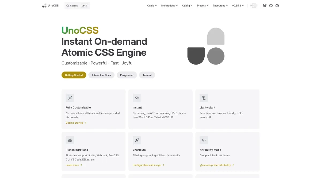Image resolution: width=321 pixels, height=178 pixels.
Task: Expand the Integrations dropdown menu
Action: [170, 6]
